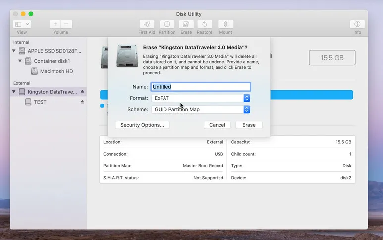Open the Info toolbar icon

[357, 24]
